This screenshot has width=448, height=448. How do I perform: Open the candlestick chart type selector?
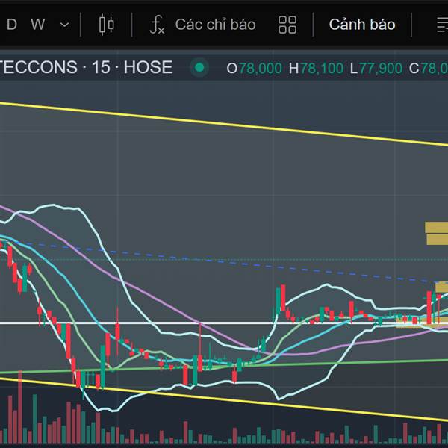coord(107,25)
